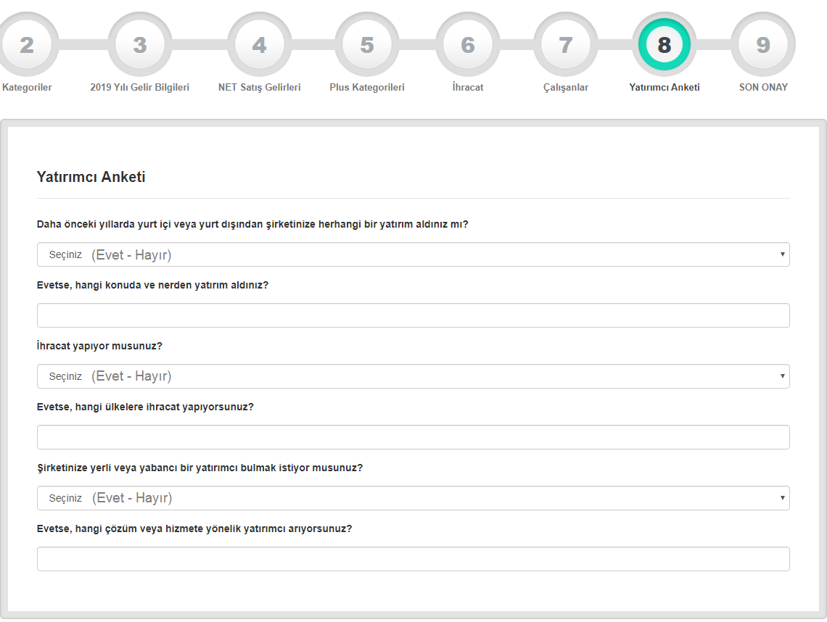Focus the export countries input field
The height and width of the screenshot is (622, 827).
413,437
